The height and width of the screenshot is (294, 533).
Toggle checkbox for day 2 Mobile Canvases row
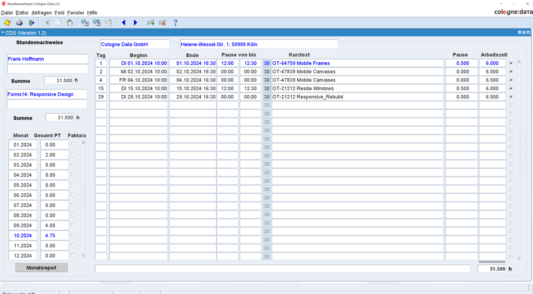click(x=511, y=72)
